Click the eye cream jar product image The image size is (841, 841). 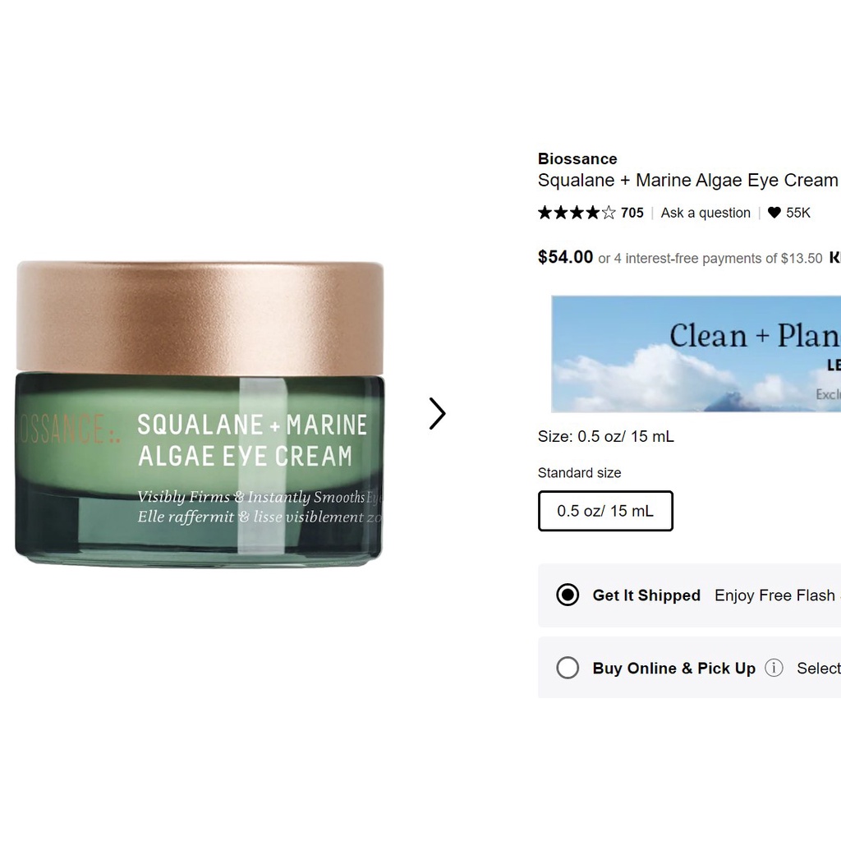[200, 414]
